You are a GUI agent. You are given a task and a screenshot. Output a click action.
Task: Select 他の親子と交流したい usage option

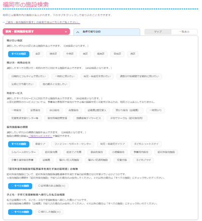coord(55,84)
